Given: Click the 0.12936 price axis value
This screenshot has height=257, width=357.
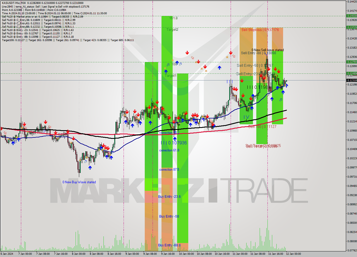Looking at the screenshot, I should coord(352,57).
